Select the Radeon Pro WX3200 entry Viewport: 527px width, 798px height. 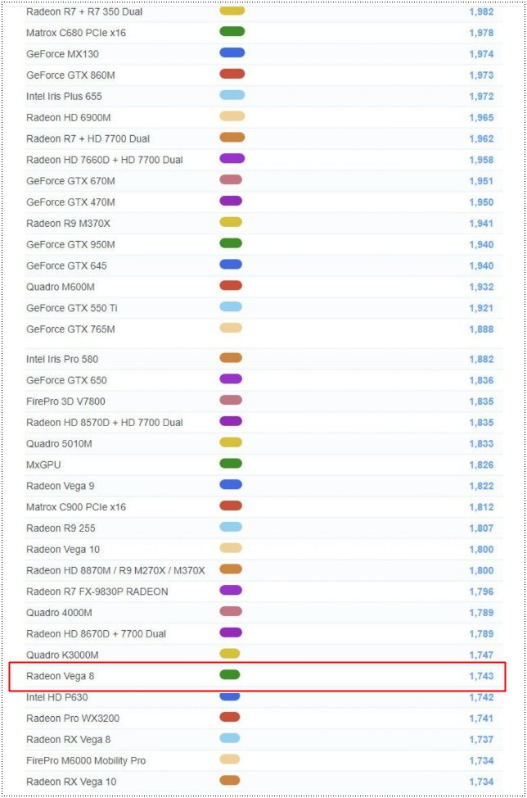(x=73, y=719)
